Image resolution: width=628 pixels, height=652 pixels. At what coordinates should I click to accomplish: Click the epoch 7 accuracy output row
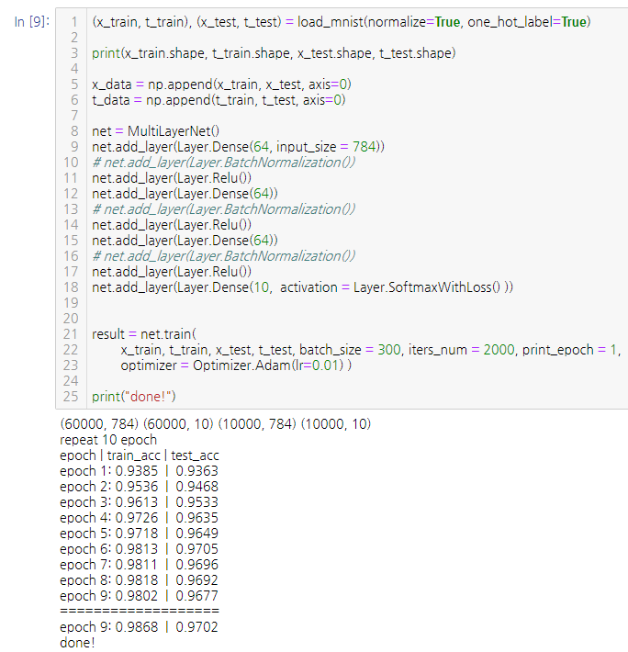139,564
